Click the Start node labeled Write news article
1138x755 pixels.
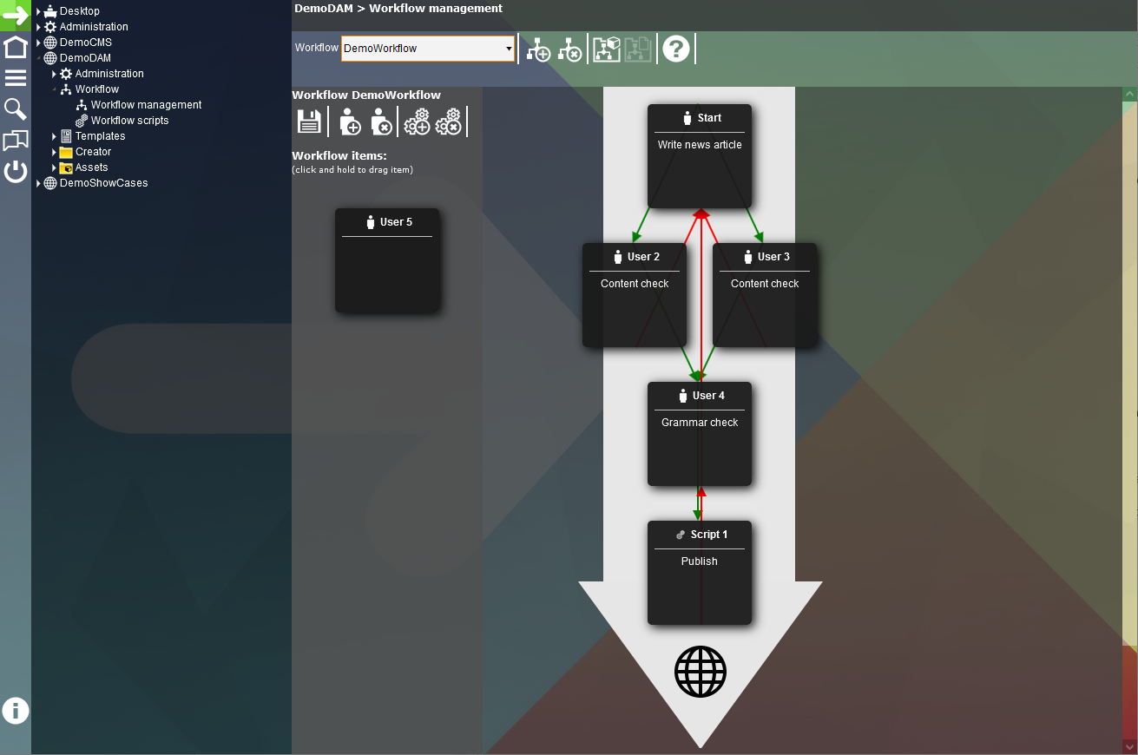pos(700,154)
